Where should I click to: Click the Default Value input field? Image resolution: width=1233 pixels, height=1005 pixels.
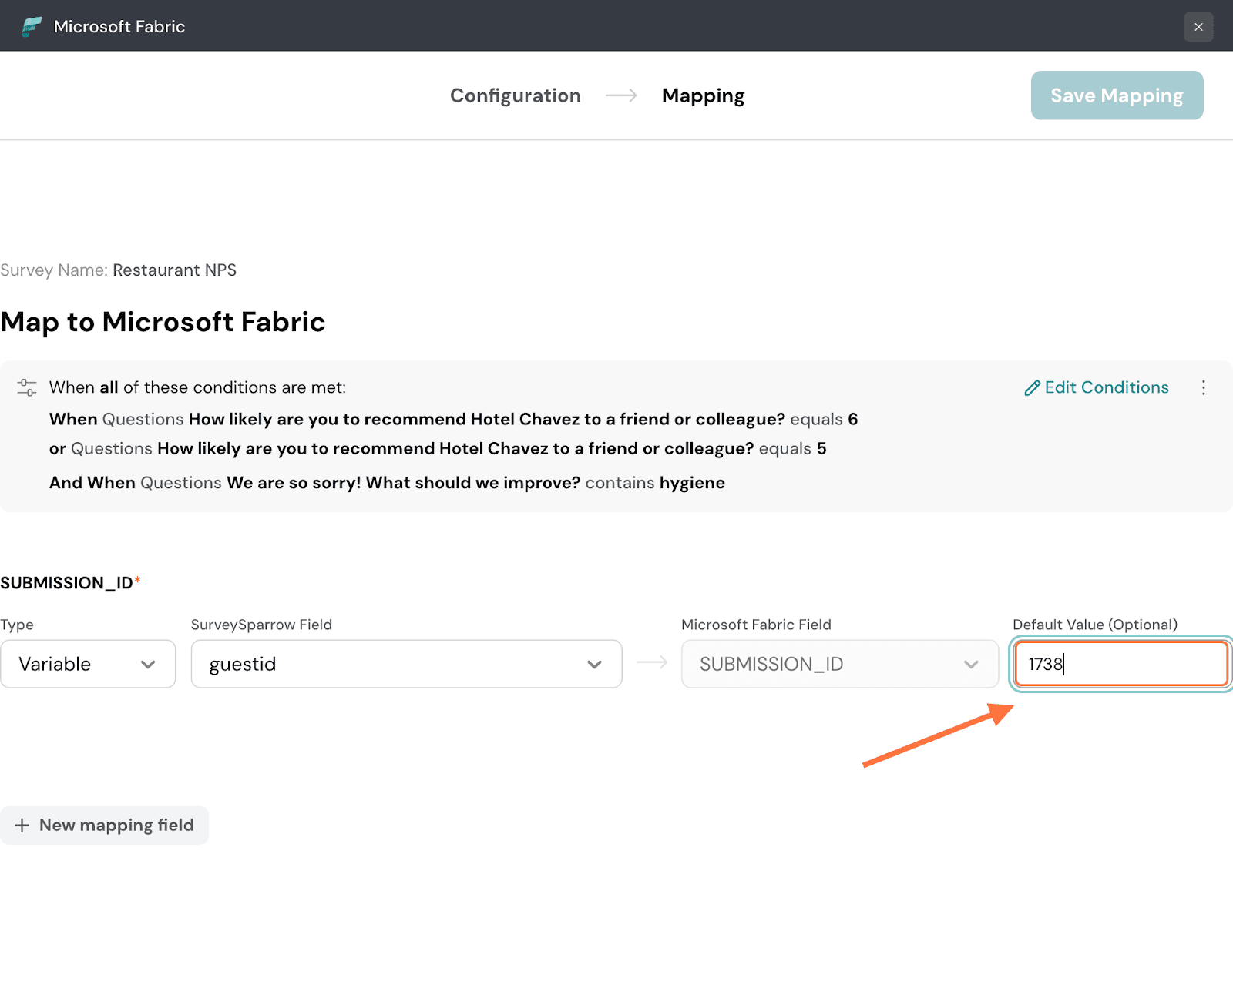[x=1120, y=664]
